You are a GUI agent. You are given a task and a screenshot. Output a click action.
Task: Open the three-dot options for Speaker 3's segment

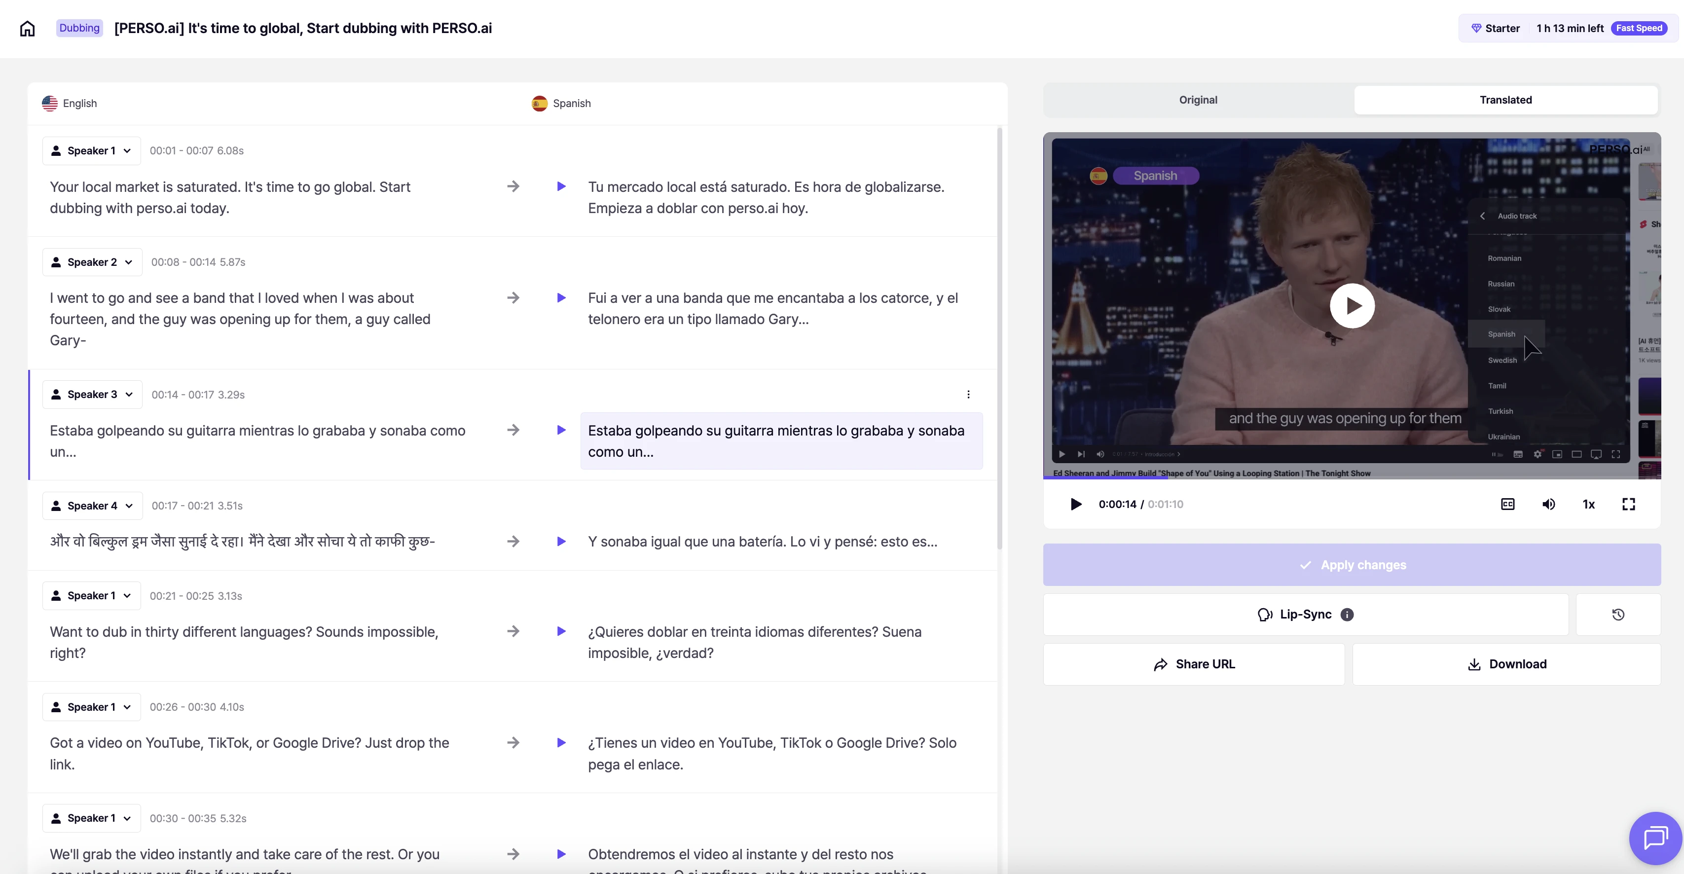[968, 394]
